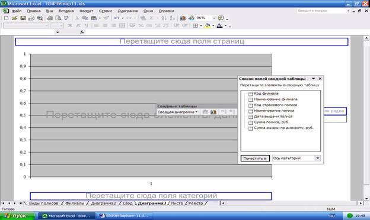Image resolution: width=370 pixels, height=220 pixels.
Task: Open the Справка menu
Action: pos(167,11)
